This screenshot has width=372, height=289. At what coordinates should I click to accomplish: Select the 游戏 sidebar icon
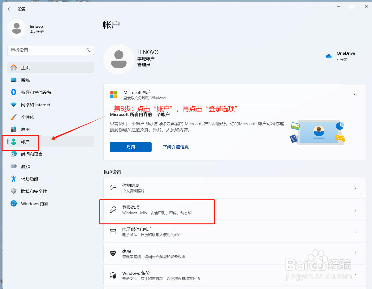pyautogui.click(x=14, y=166)
